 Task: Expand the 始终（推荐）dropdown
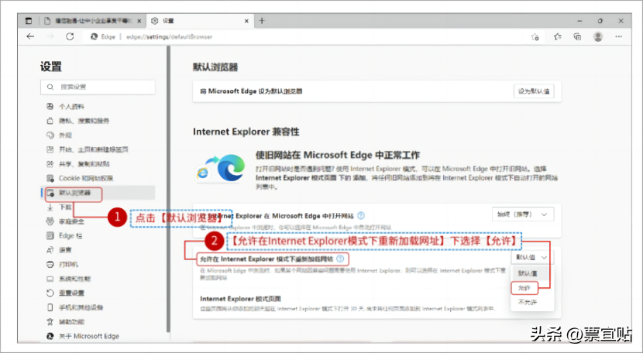pyautogui.click(x=523, y=214)
